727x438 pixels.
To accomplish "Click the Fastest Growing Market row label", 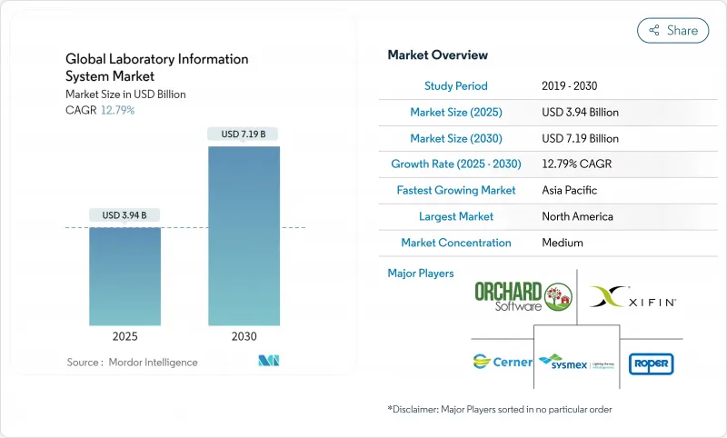I will pos(455,190).
